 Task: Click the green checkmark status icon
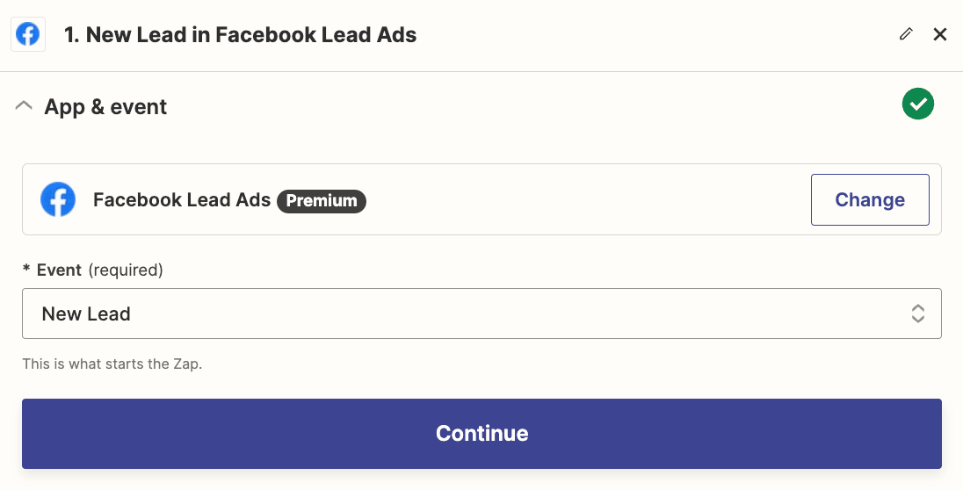click(x=917, y=104)
